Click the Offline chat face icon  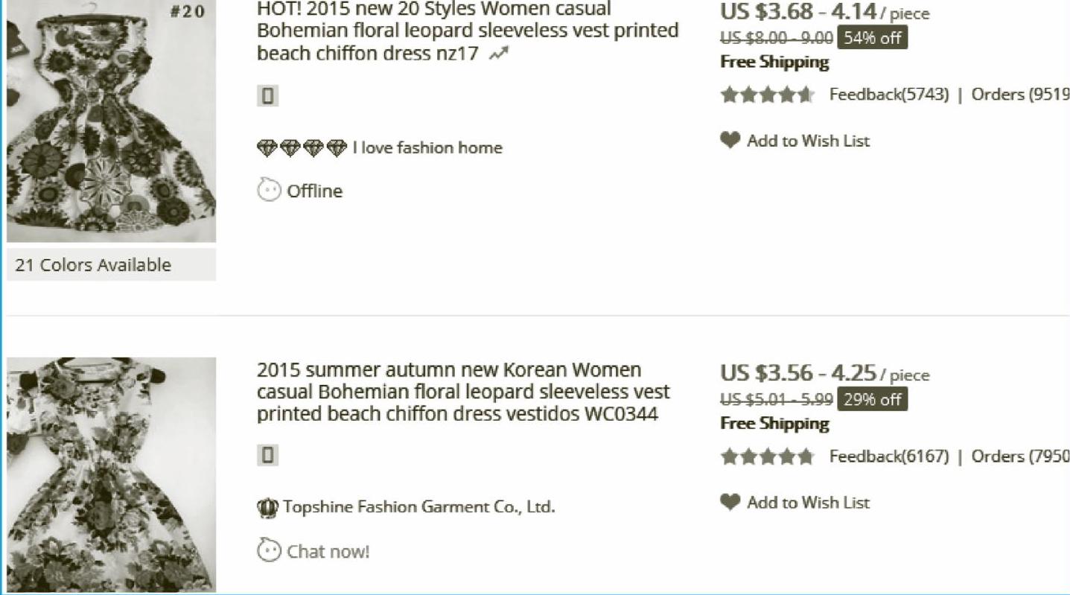(x=269, y=191)
